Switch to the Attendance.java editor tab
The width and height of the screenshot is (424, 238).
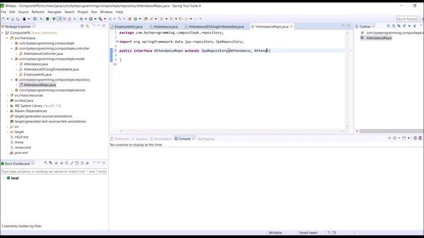click(x=166, y=26)
